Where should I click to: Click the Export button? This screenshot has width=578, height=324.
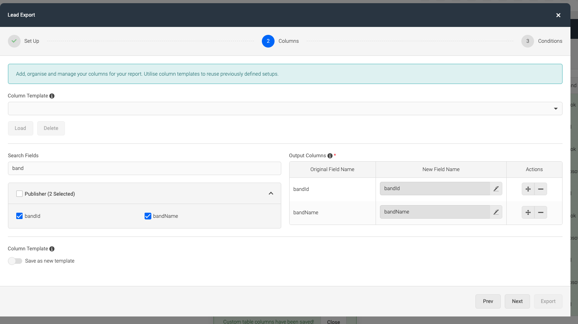(548, 301)
